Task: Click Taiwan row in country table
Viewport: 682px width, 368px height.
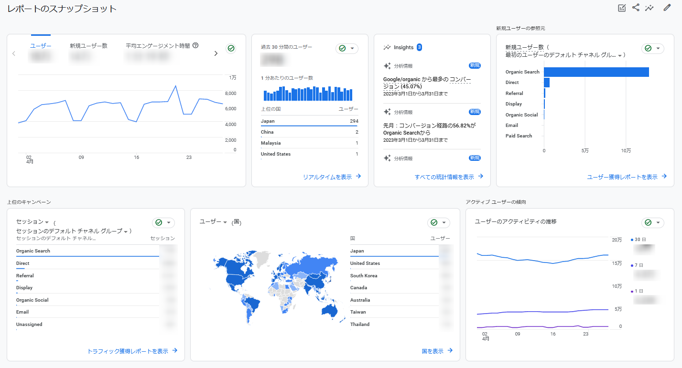Action: 401,312
